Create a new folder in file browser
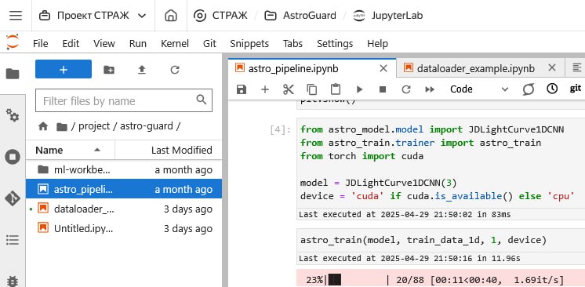This screenshot has height=287, width=585. (109, 70)
